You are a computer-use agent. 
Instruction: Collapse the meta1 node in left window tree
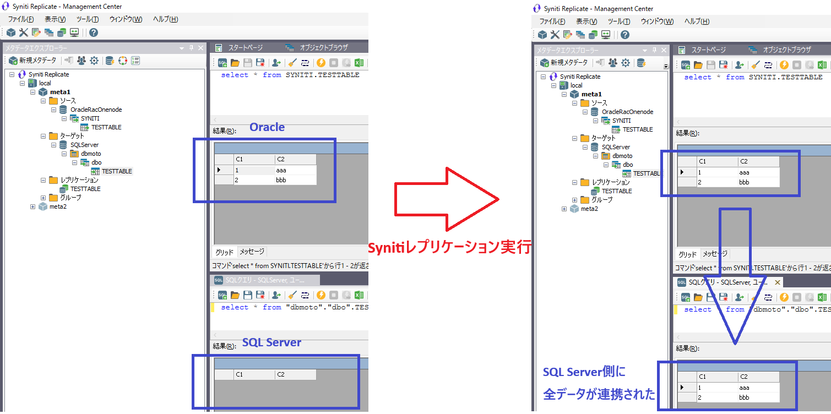tap(32, 92)
